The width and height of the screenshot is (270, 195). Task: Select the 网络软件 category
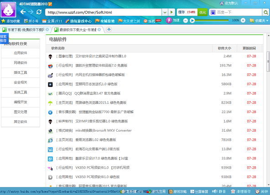21,63
